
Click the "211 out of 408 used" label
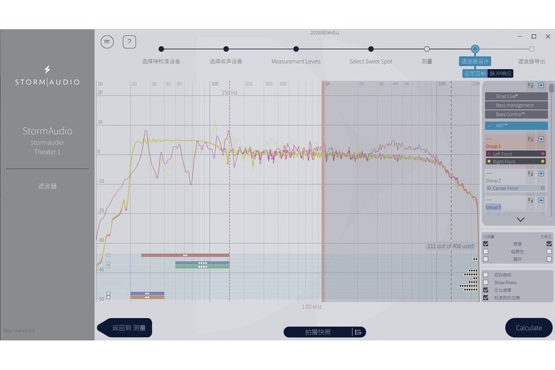point(450,245)
